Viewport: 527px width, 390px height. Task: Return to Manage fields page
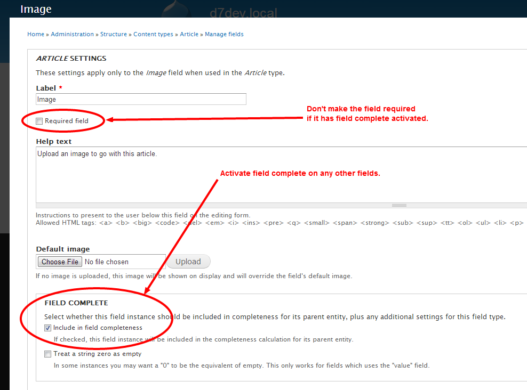(224, 34)
